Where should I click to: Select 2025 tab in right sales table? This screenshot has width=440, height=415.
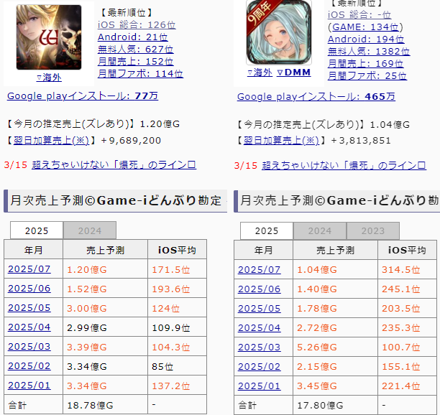[x=267, y=231]
